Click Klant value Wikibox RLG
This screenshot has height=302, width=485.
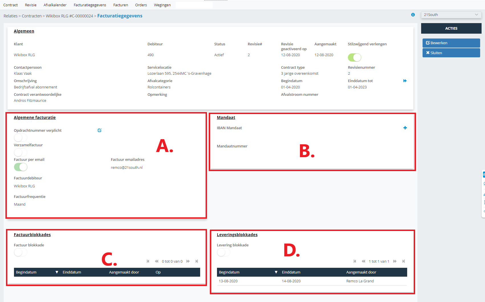point(24,55)
